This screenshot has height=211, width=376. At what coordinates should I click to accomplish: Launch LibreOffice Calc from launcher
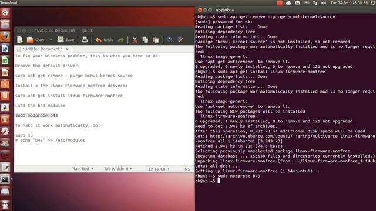click(x=5, y=60)
